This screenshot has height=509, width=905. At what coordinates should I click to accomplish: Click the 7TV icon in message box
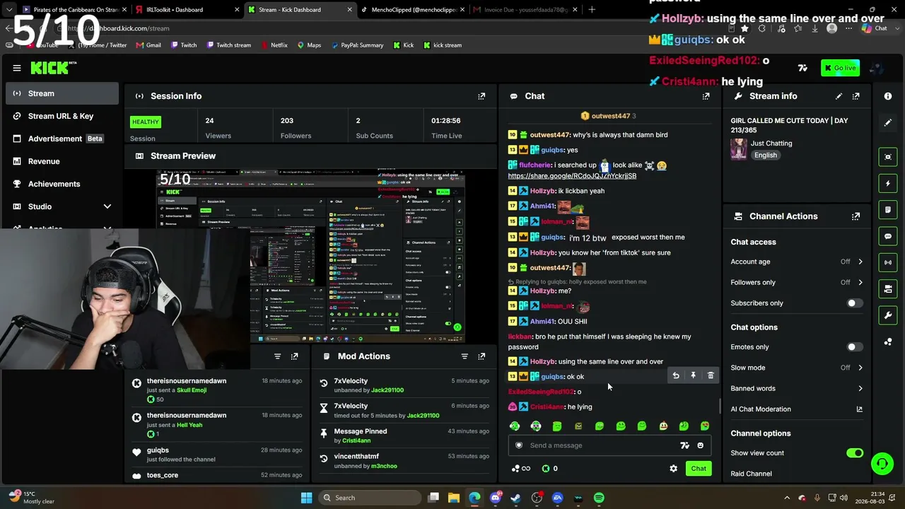(684, 445)
